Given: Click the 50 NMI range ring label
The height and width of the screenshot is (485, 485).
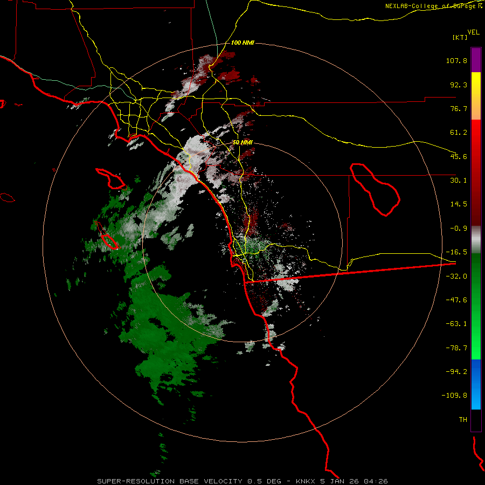Looking at the screenshot, I should [x=242, y=142].
